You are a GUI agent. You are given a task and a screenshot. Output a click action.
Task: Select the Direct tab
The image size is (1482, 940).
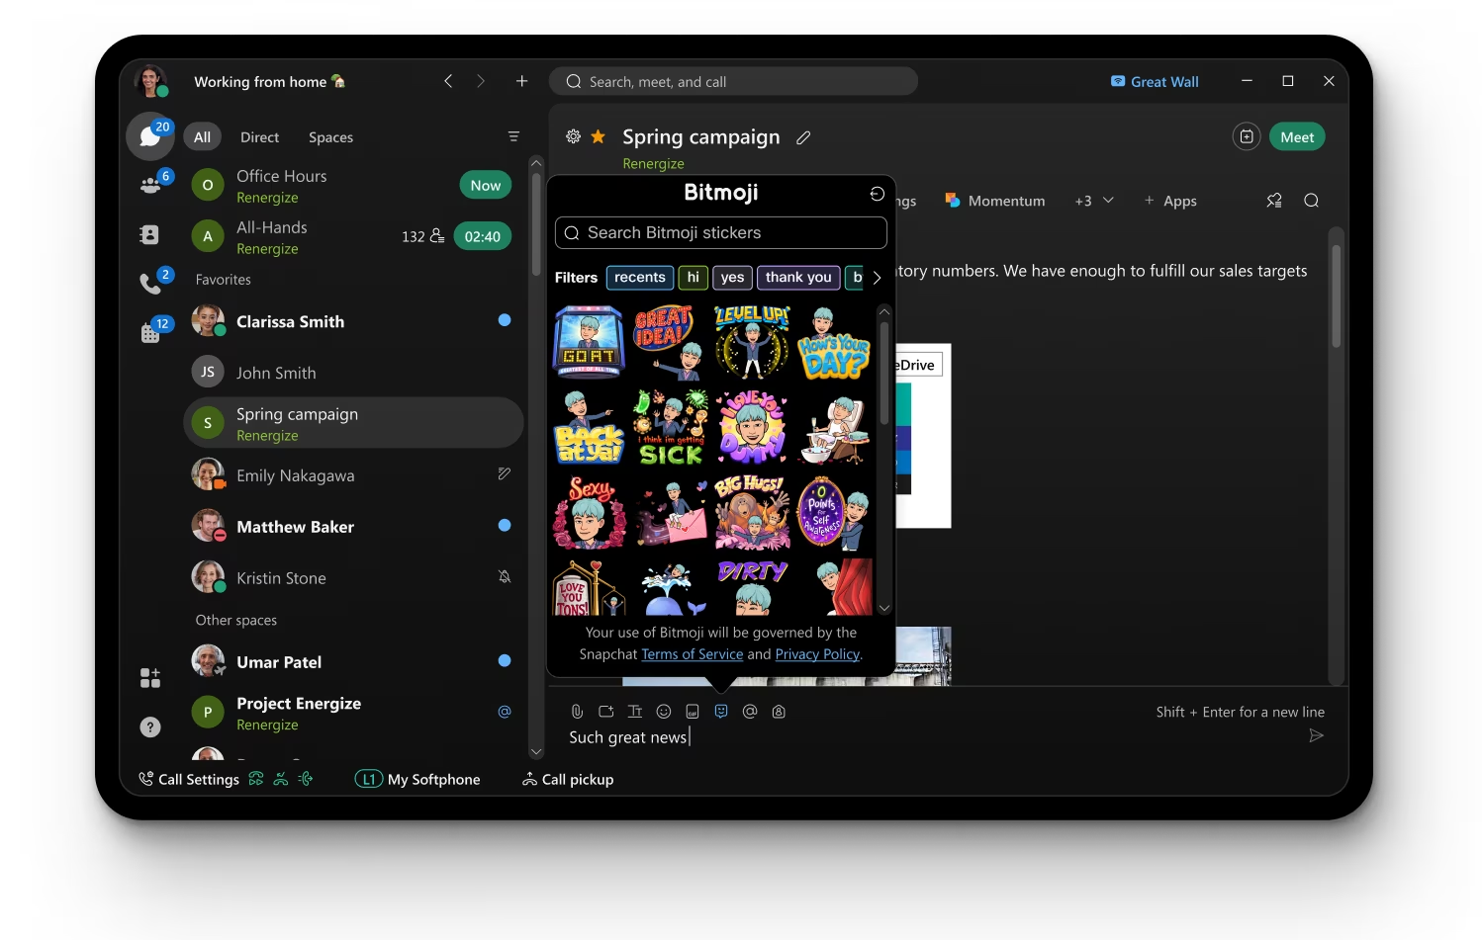(x=259, y=137)
